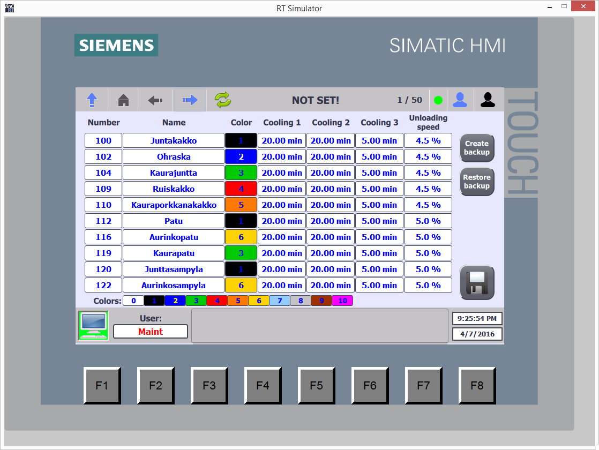This screenshot has height=450, width=599.
Task: Click the blue user login icon
Action: click(x=460, y=100)
